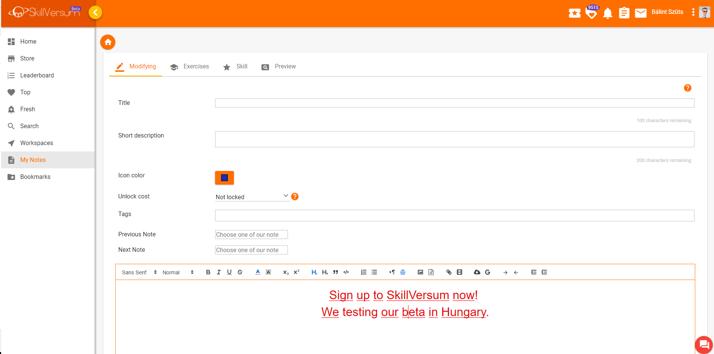Screen dimensions: 714x354
Task: Decrease the paragraph indent
Action: click(534, 272)
